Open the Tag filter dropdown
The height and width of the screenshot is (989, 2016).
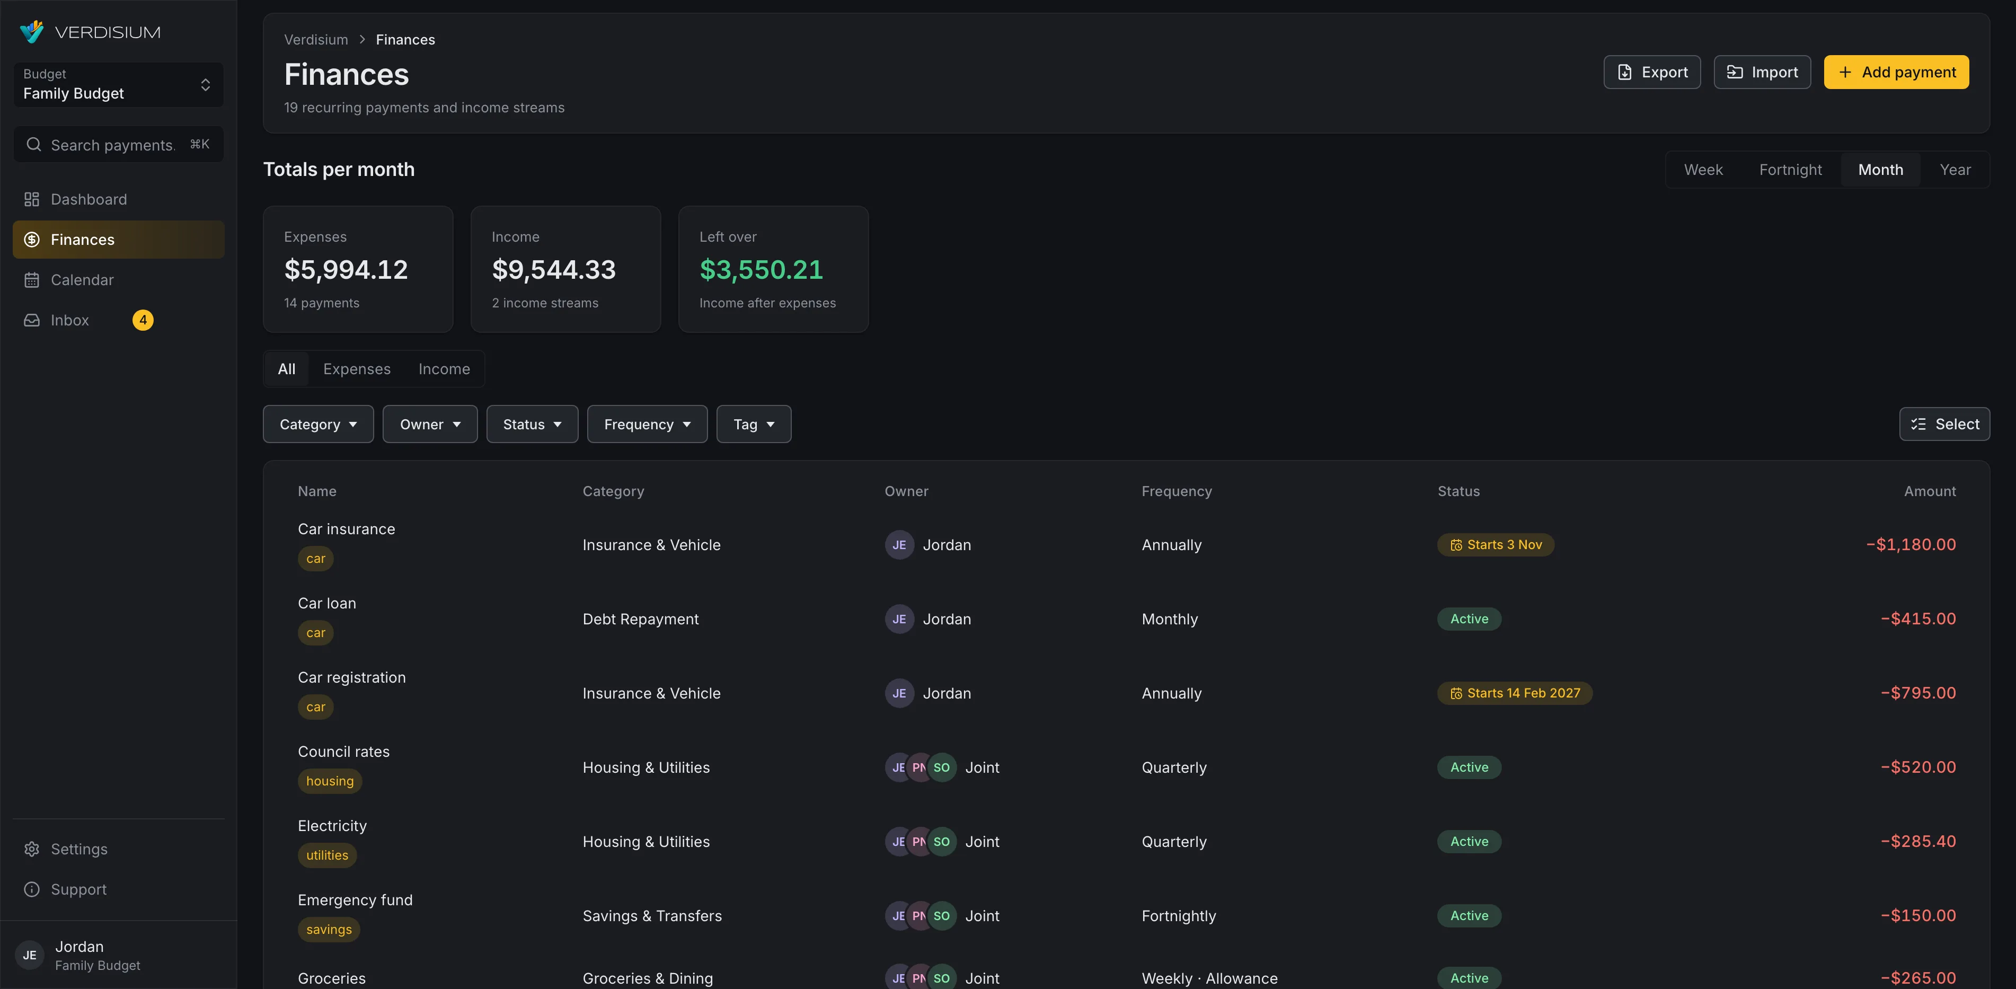click(x=754, y=424)
